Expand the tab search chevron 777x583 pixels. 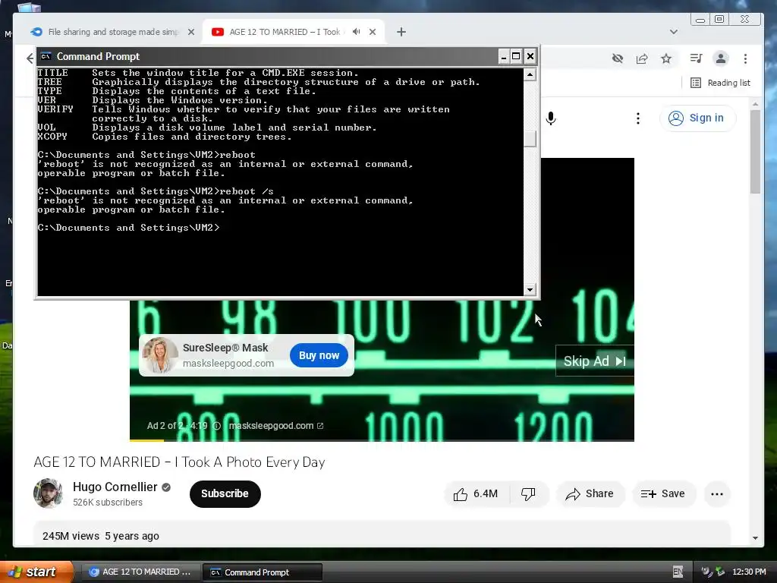point(674,32)
